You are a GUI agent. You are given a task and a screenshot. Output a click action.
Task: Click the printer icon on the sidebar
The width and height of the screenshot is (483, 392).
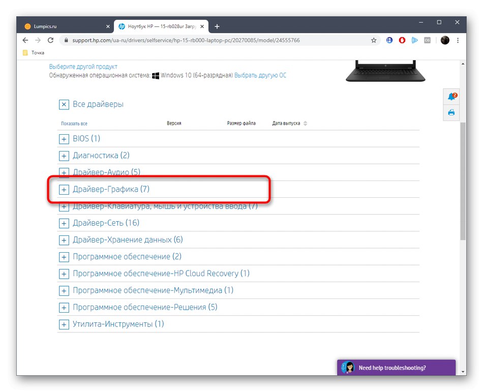click(451, 112)
